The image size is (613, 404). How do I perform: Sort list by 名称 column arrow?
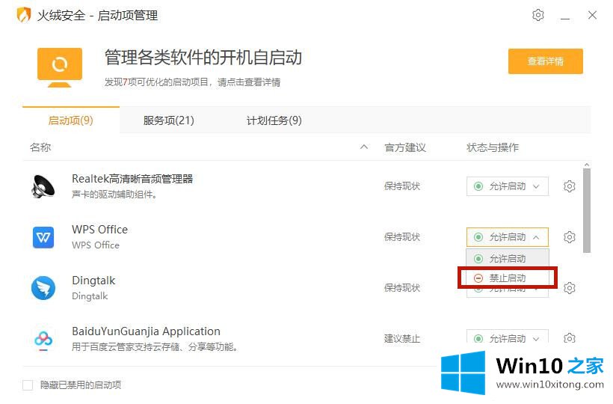[x=364, y=147]
